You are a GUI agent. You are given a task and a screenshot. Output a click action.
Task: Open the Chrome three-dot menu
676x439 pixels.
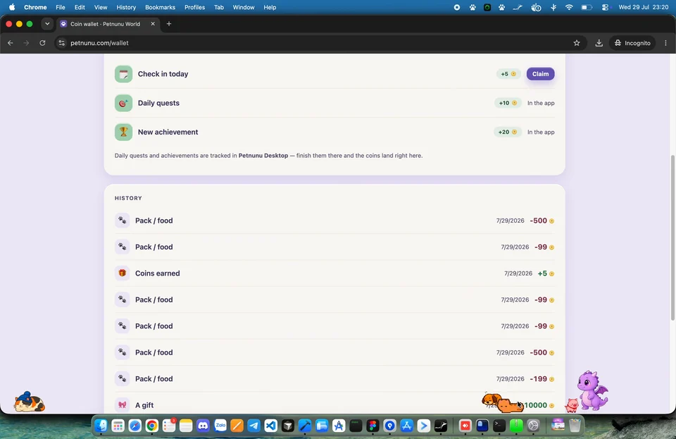[x=665, y=43]
